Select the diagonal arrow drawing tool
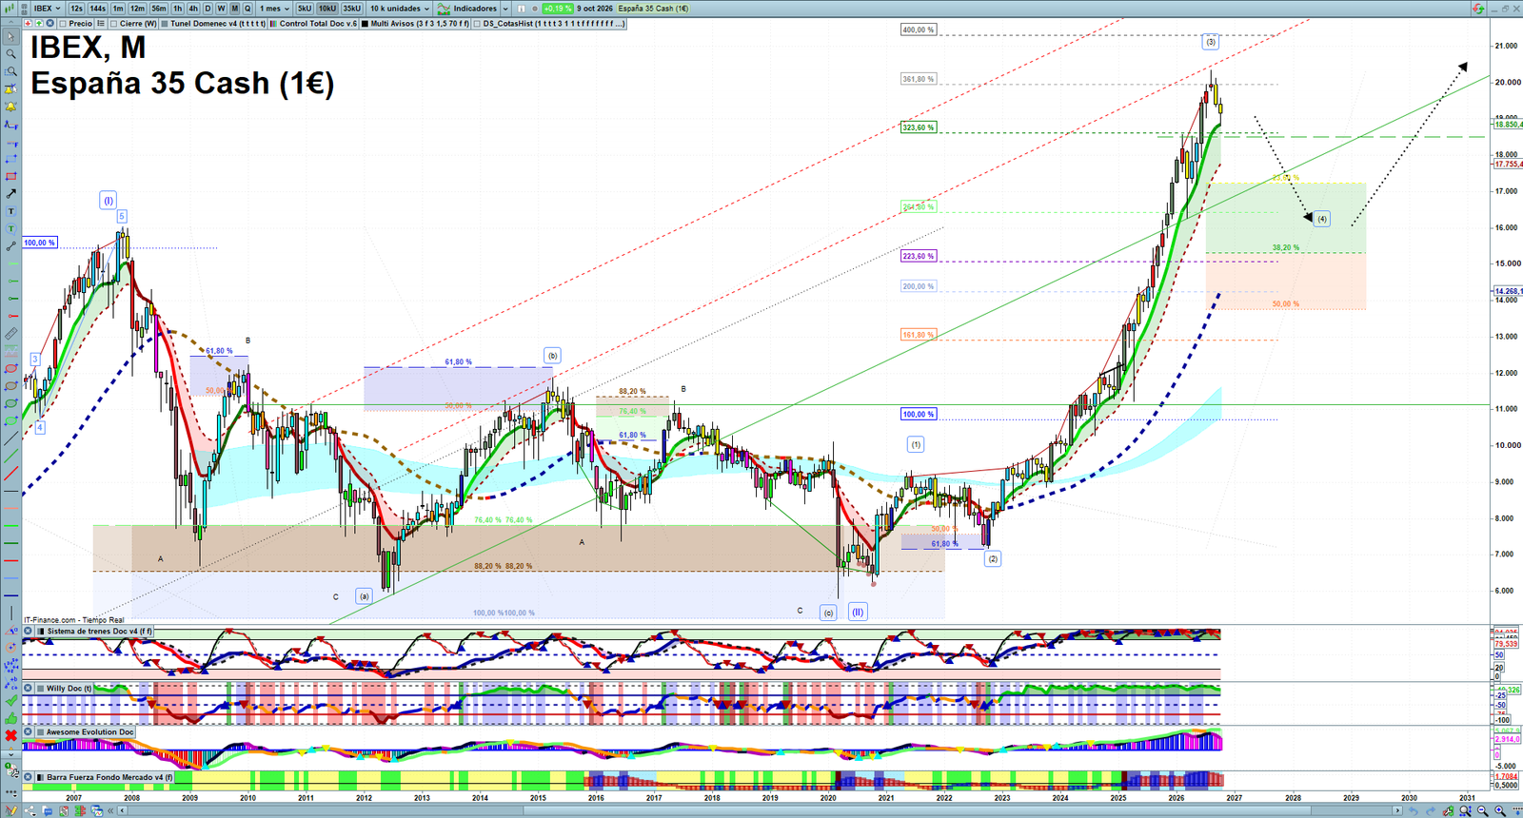Screen dimensions: 1523x818 pyautogui.click(x=10, y=194)
